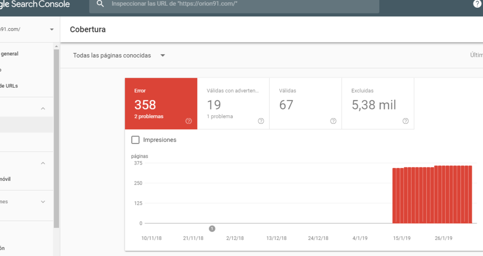Screen dimensions: 483x256
Task: Enable the Impresiones checkbox
Action: point(135,140)
